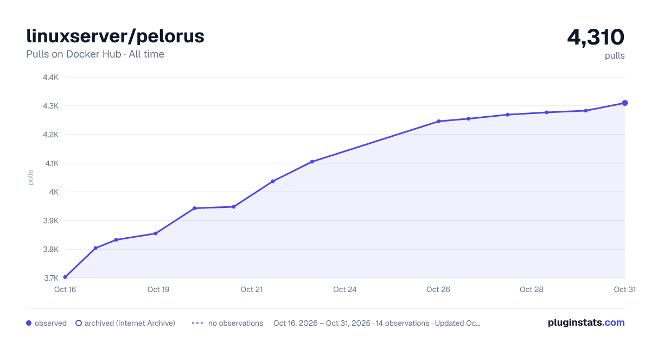Click the 3.9K y-axis label
This screenshot has height=342, width=651.
click(50, 221)
